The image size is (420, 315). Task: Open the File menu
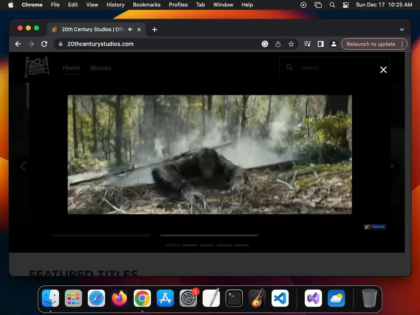pyautogui.click(x=55, y=5)
